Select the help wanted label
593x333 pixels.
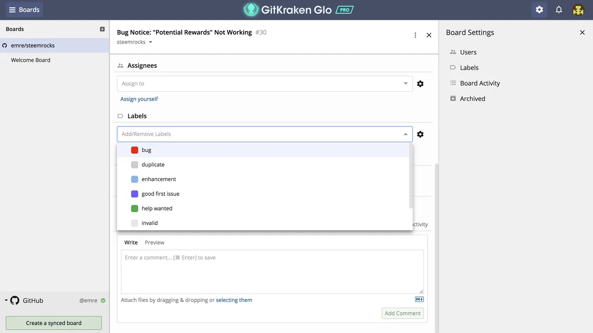[x=263, y=208]
